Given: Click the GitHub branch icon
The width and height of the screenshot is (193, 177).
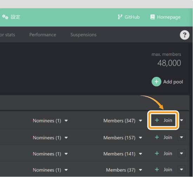Looking at the screenshot, I should coord(120,17).
